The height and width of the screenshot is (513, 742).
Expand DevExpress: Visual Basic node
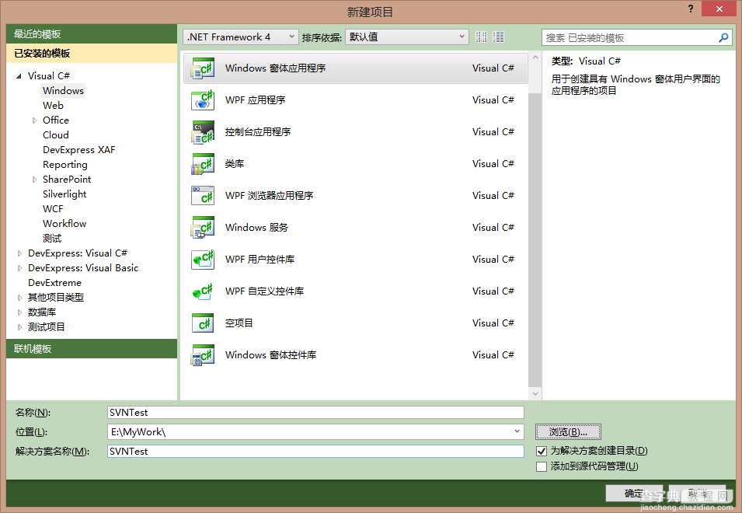pyautogui.click(x=19, y=268)
